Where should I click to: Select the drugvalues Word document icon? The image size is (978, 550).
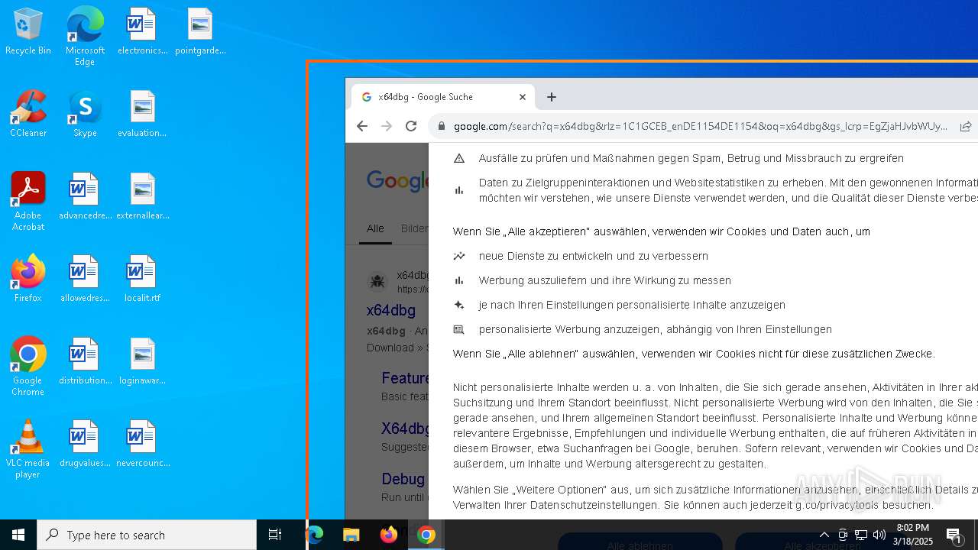pyautogui.click(x=85, y=445)
